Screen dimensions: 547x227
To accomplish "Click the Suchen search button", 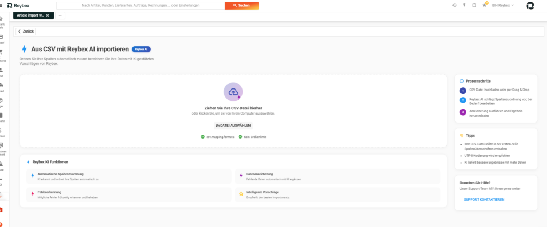I will (x=242, y=5).
